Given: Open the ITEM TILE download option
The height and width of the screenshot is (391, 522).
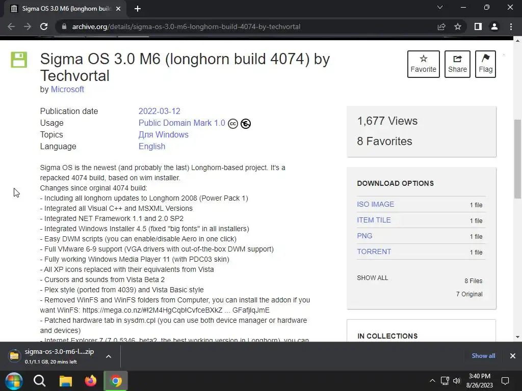Looking at the screenshot, I should [374, 220].
